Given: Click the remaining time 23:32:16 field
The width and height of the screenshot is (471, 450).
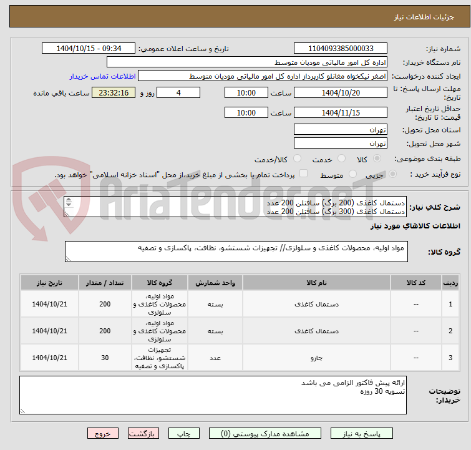Looking at the screenshot, I should point(114,92).
